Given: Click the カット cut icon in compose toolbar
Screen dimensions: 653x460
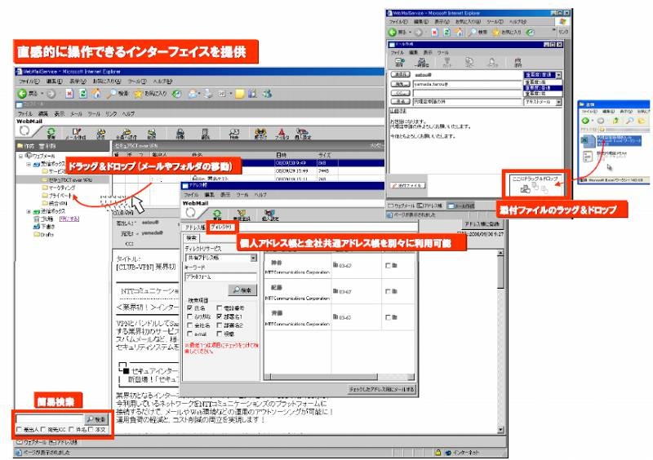Looking at the screenshot, I should click(446, 63).
